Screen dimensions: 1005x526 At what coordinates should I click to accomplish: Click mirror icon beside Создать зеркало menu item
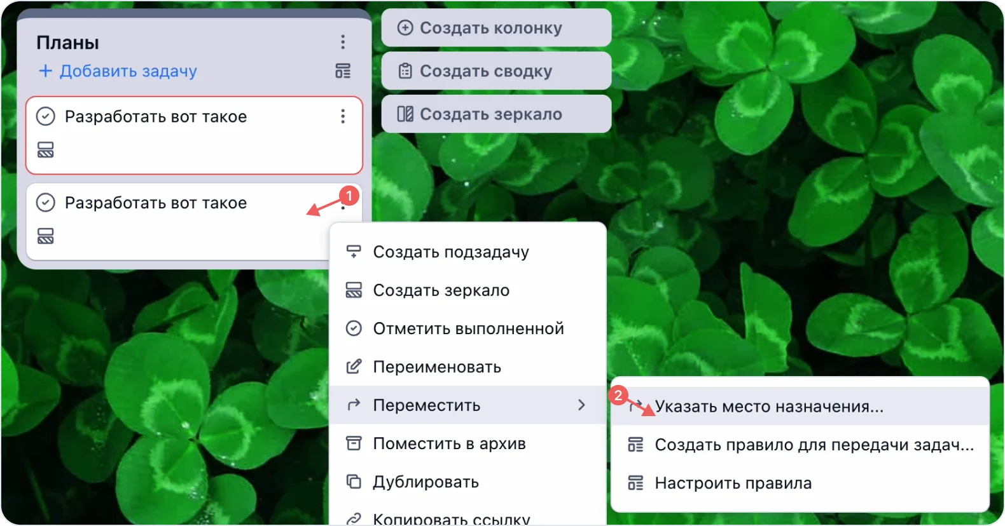click(354, 290)
